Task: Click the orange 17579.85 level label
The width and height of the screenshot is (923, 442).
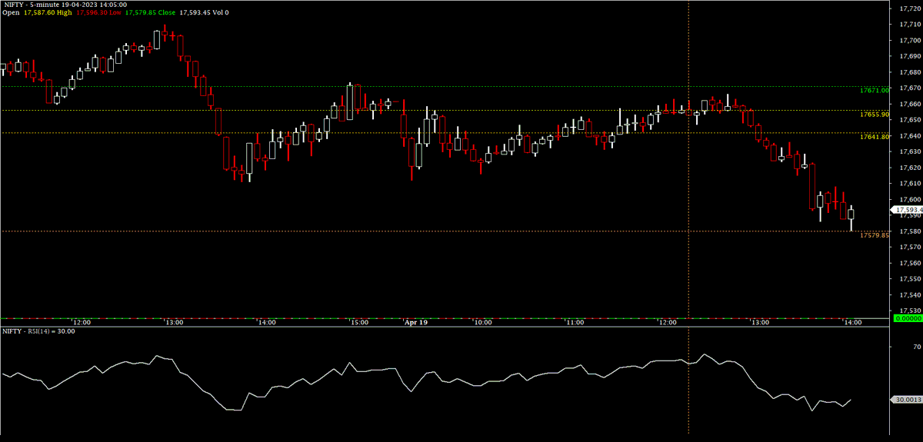Action: tap(875, 235)
